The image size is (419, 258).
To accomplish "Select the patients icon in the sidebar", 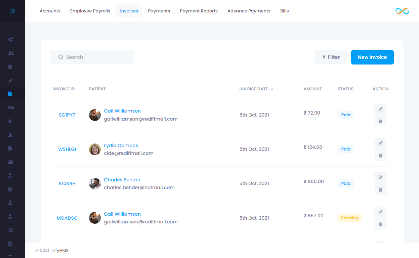I will tap(10, 53).
